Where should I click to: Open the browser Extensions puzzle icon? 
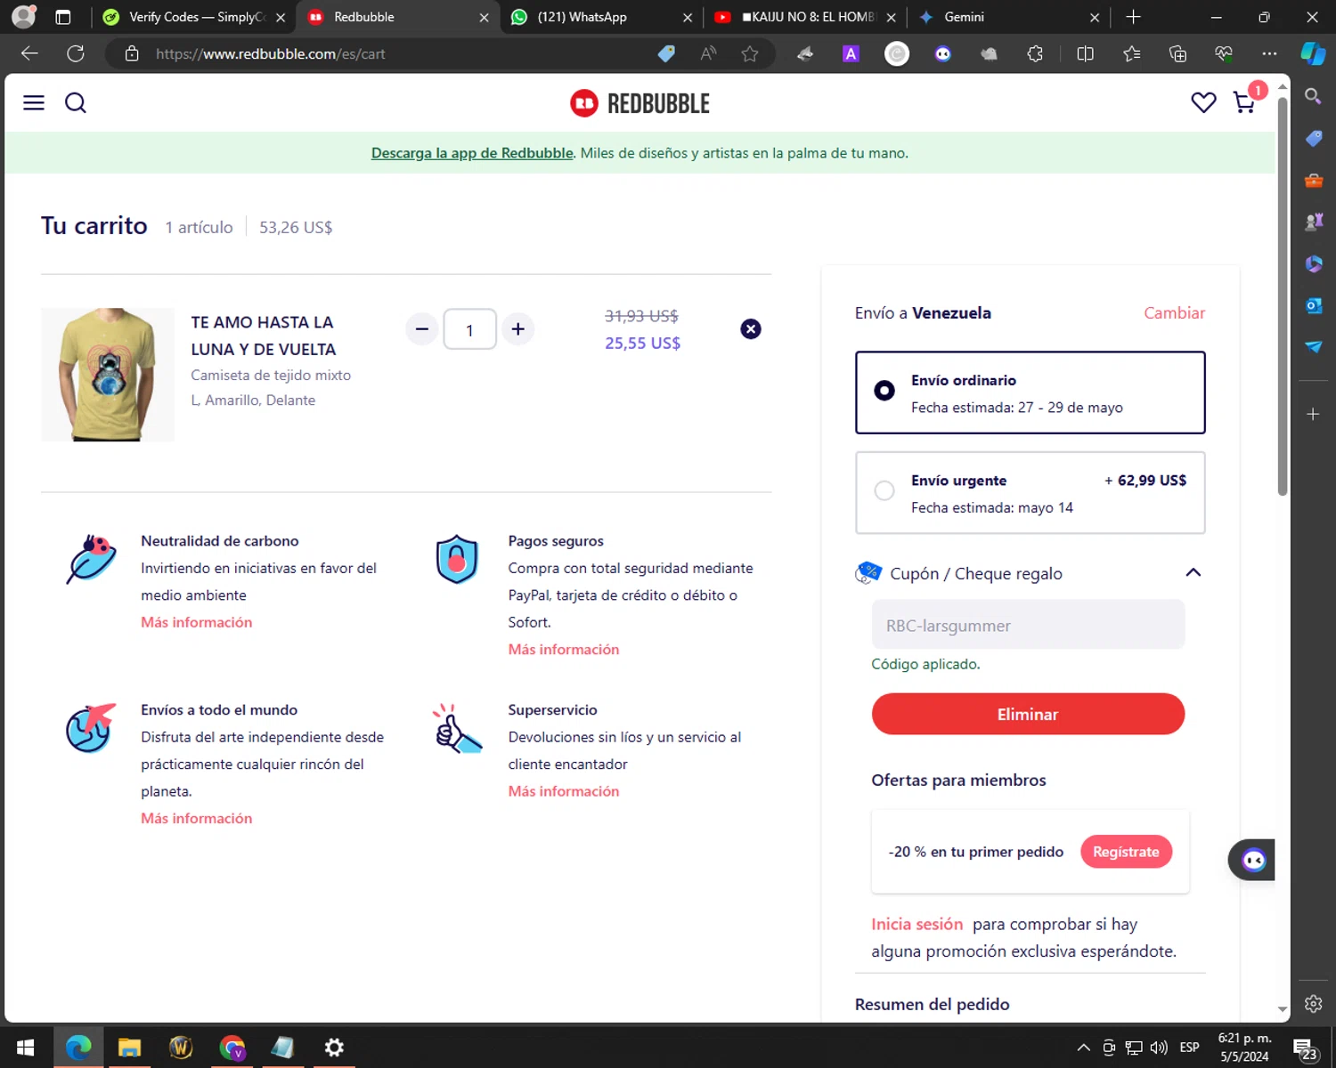1035,53
